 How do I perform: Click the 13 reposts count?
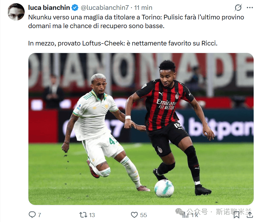(92, 215)
